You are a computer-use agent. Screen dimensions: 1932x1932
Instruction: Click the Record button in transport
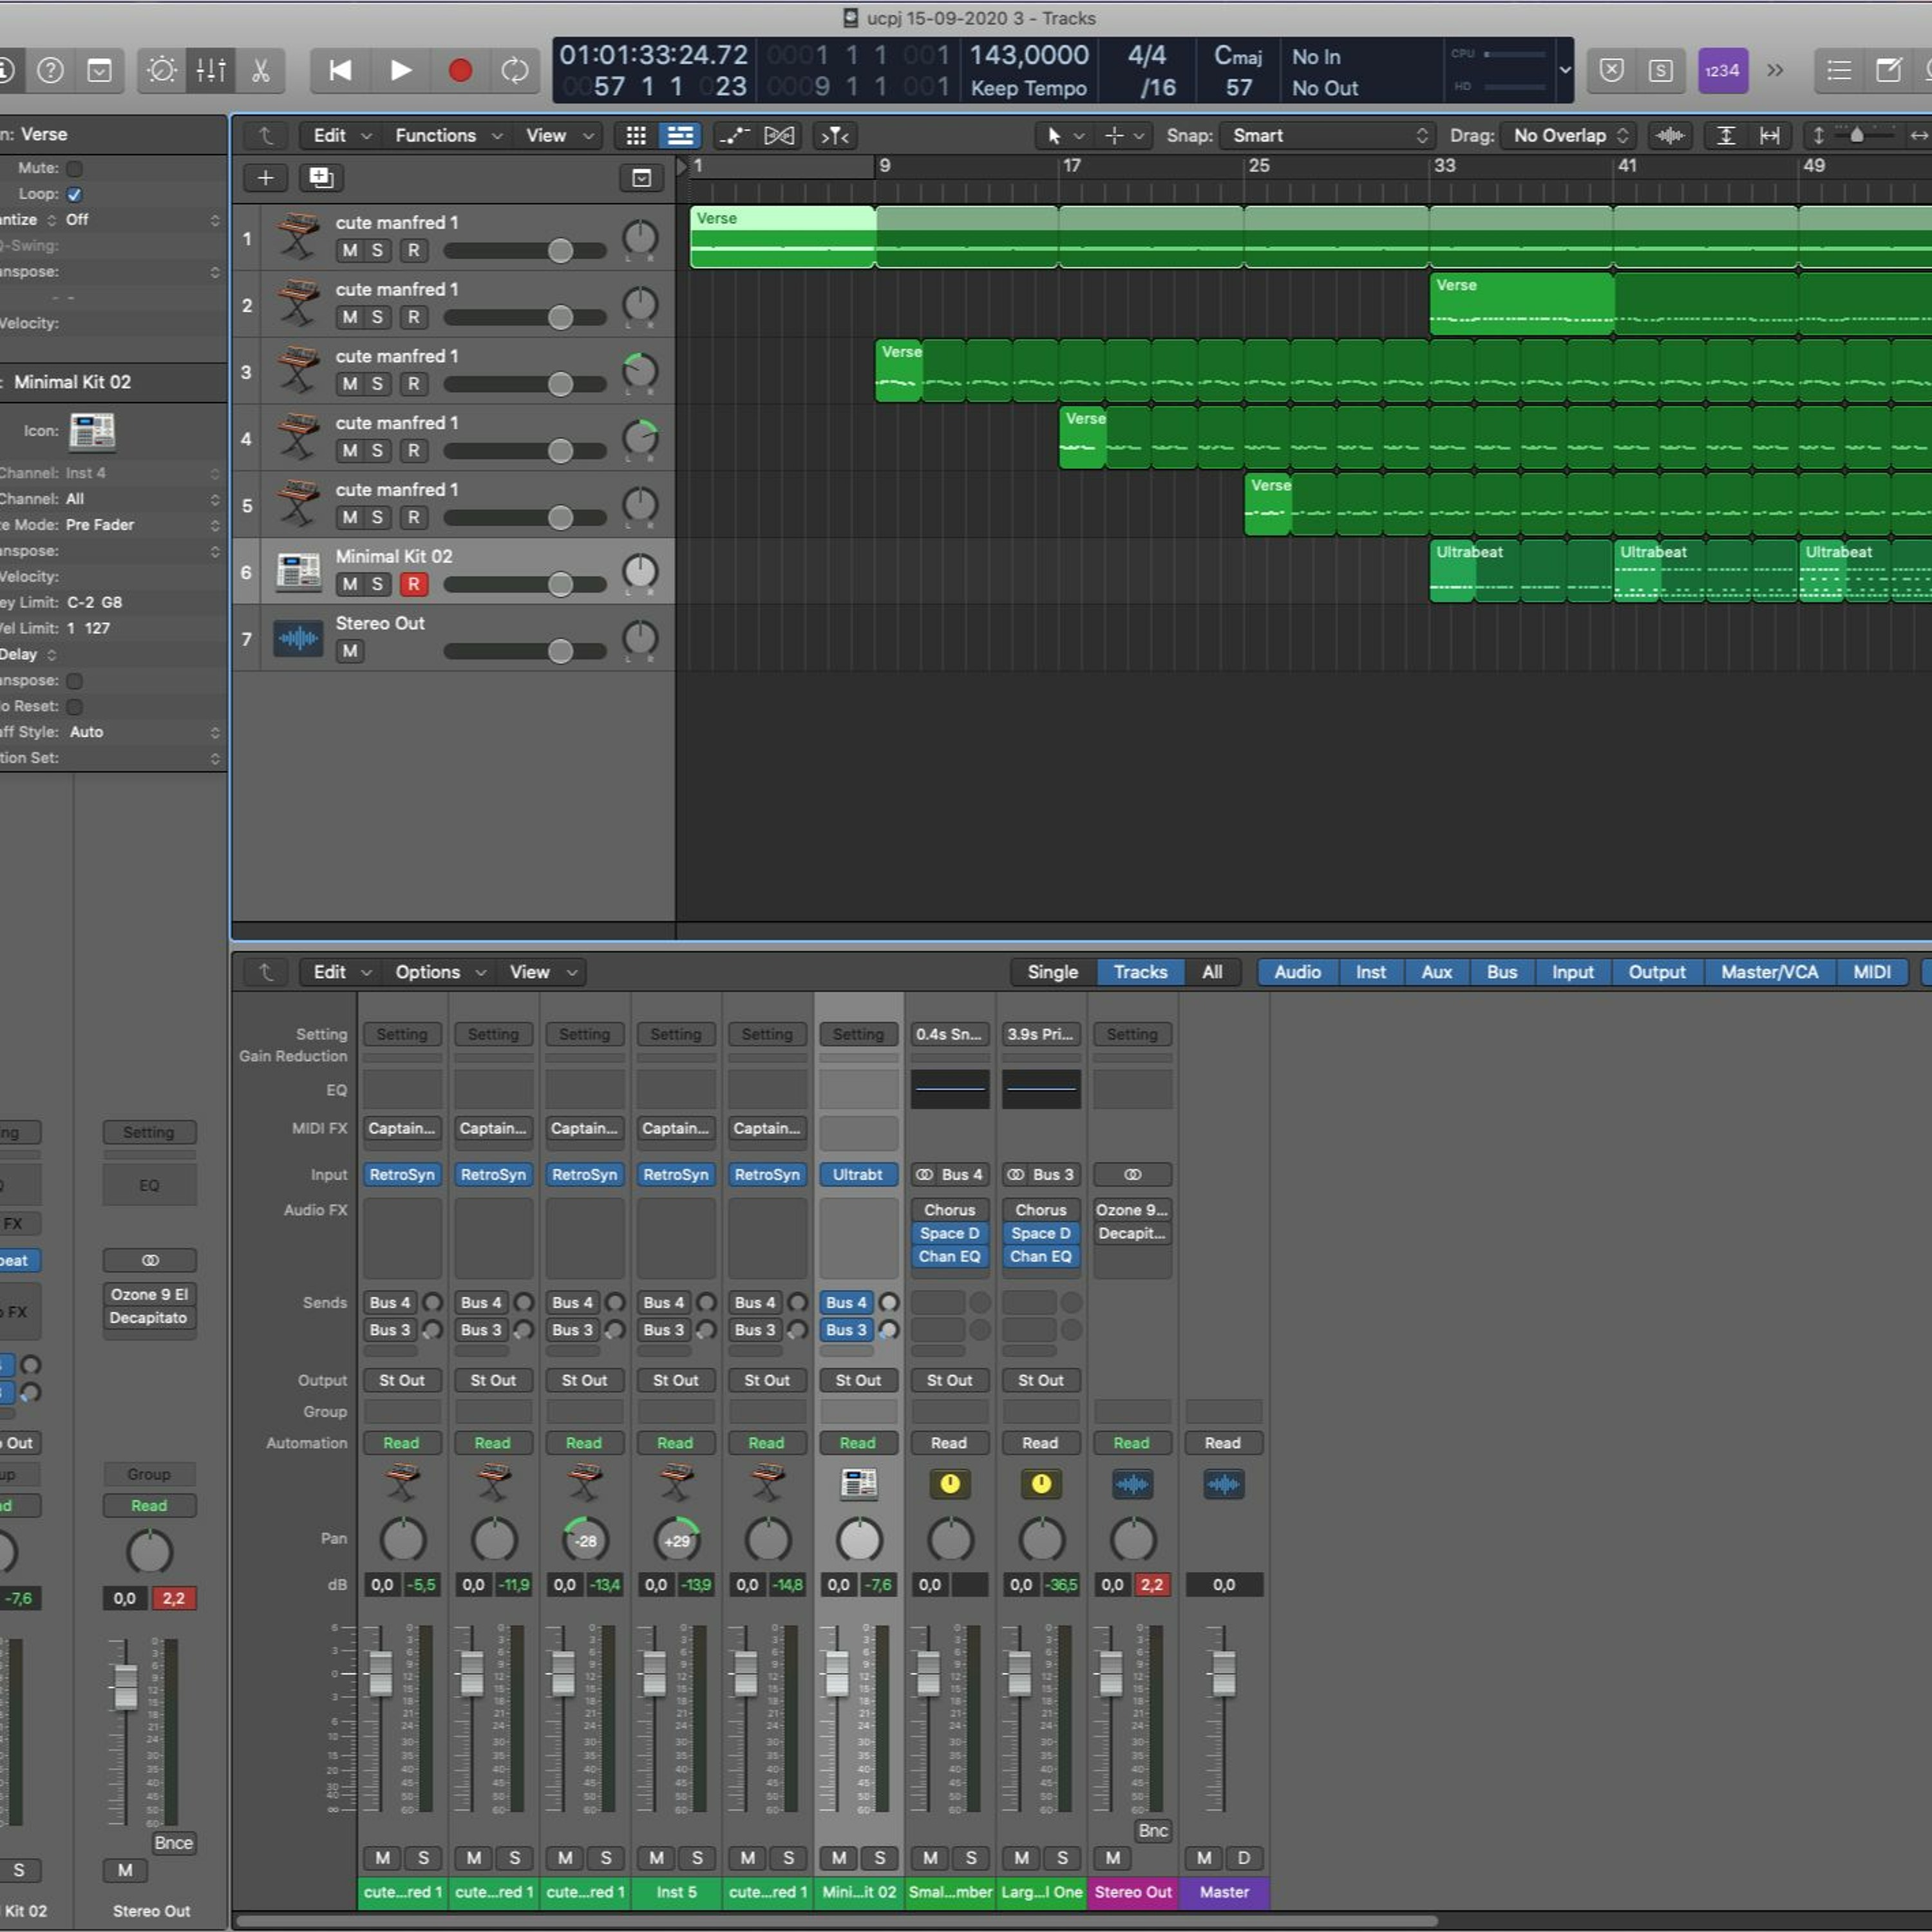click(460, 70)
